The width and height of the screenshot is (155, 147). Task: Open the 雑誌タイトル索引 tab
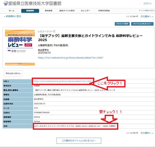[67, 11]
